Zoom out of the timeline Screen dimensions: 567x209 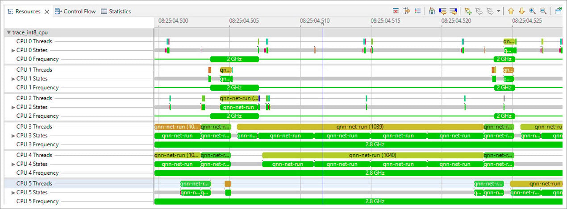click(543, 11)
